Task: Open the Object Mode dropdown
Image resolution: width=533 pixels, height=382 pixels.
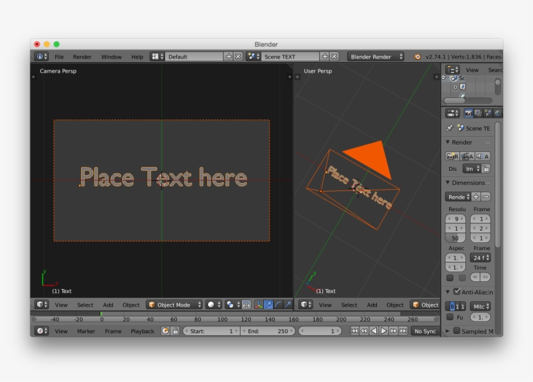Action: pyautogui.click(x=175, y=305)
